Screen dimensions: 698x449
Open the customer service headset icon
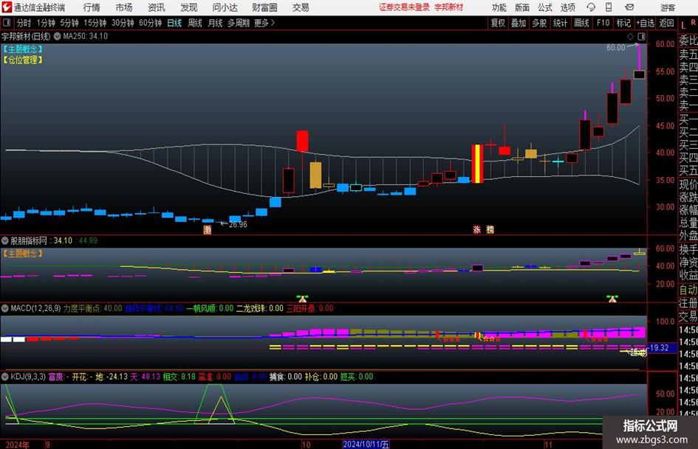[x=591, y=7]
